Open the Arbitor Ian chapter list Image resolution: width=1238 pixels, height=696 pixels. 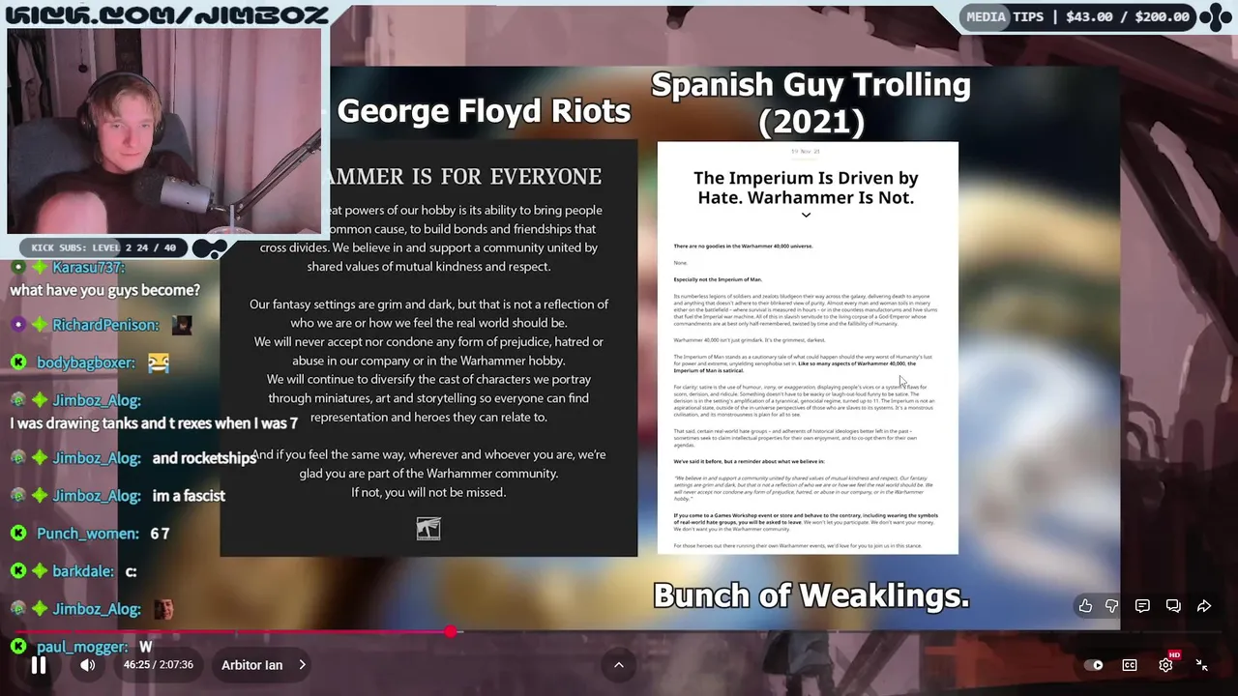pos(263,665)
